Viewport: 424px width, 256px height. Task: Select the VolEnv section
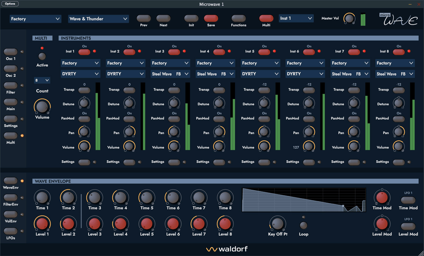(x=11, y=214)
